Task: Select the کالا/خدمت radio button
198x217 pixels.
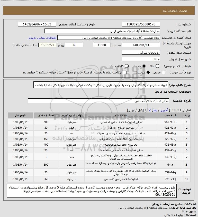Action: (x=127, y=66)
